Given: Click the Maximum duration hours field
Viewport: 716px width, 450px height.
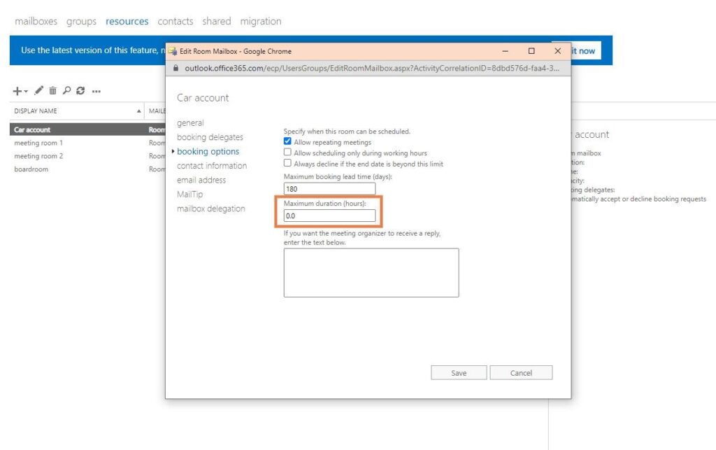Looking at the screenshot, I should (x=329, y=216).
